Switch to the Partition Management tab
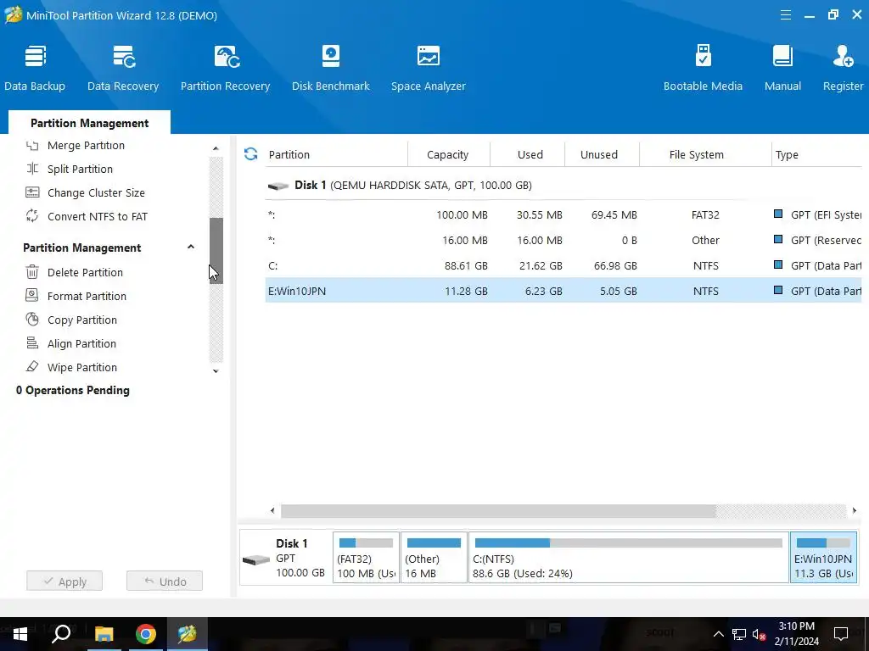 pyautogui.click(x=89, y=123)
